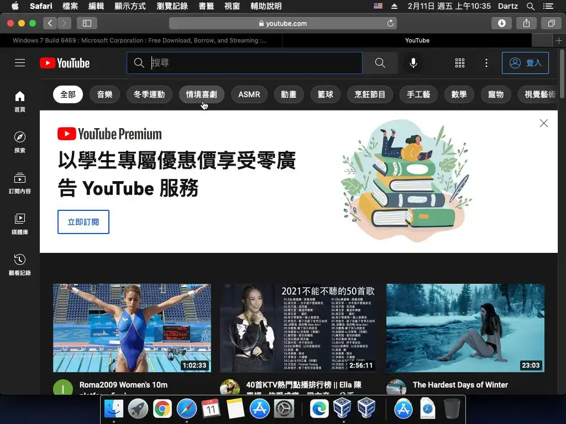Toggle the Safari sidebar button
566x424 pixels.
(x=87, y=23)
